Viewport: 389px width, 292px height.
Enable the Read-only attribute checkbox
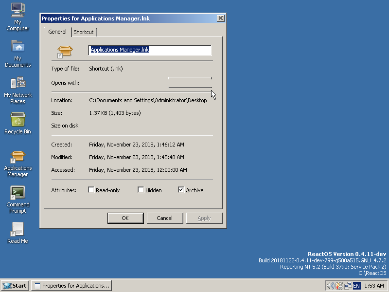[x=91, y=190]
